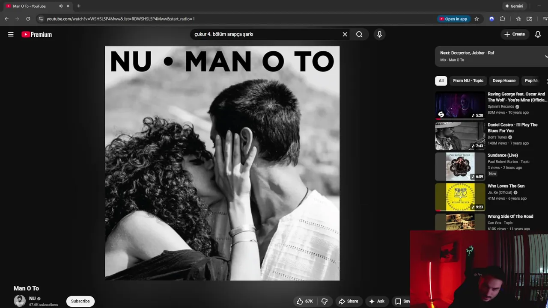The height and width of the screenshot is (308, 548).
Task: Open Sundance (Live) video thumbnail
Action: [x=460, y=166]
